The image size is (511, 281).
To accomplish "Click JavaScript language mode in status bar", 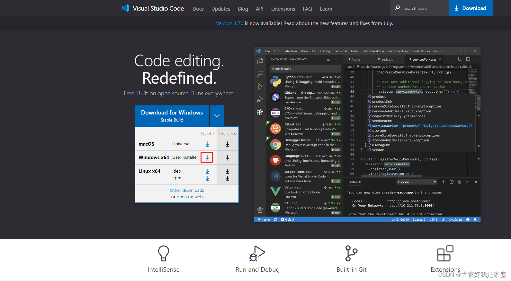I will (455, 220).
